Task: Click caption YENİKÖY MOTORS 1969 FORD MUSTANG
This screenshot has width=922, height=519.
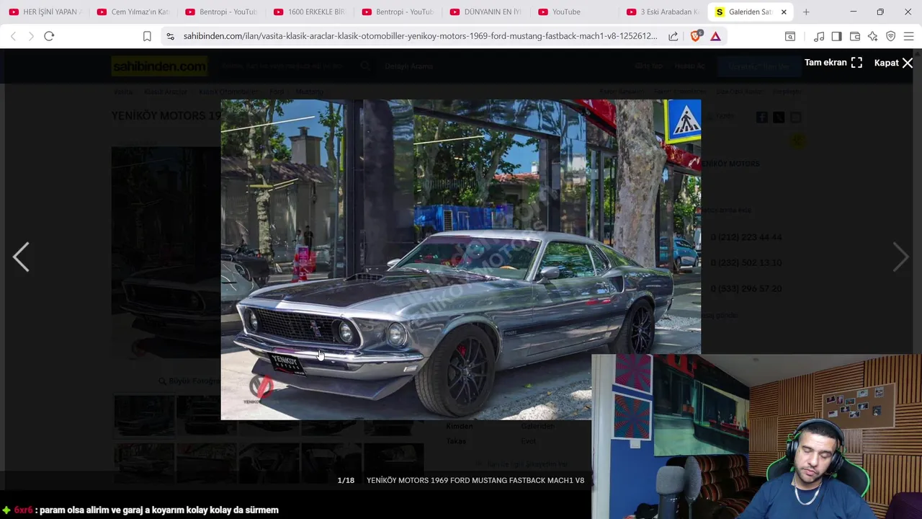Action: coord(475,480)
